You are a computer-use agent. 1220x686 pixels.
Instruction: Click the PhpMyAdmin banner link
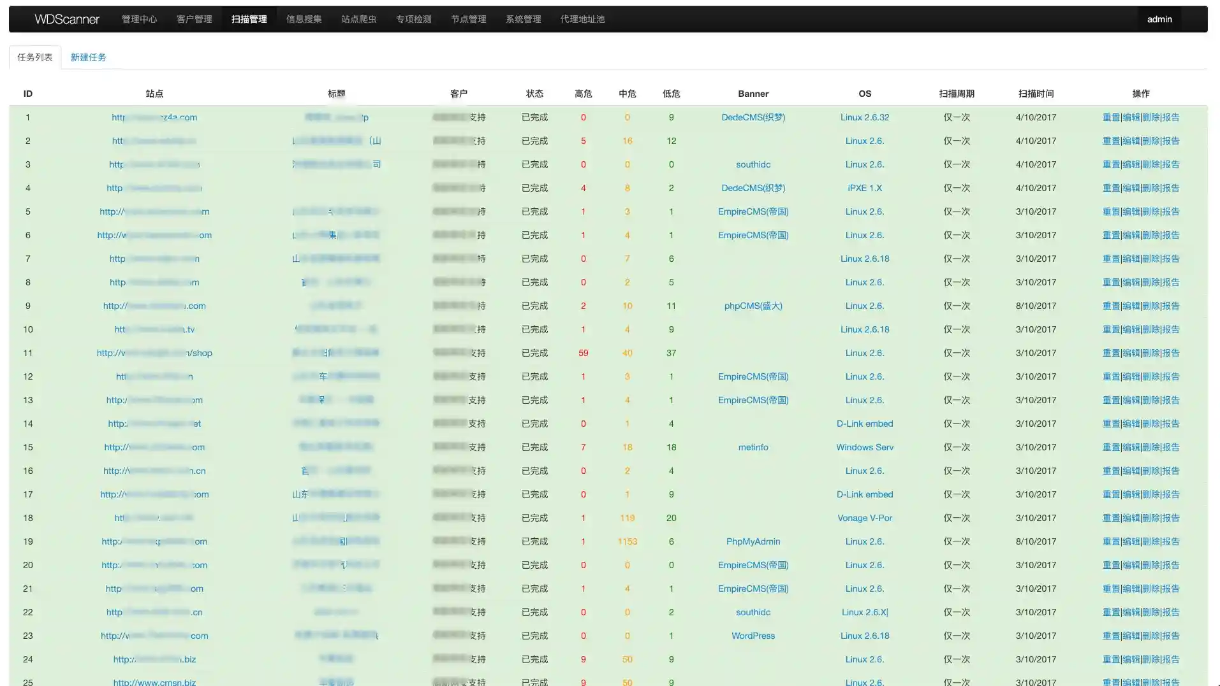753,541
